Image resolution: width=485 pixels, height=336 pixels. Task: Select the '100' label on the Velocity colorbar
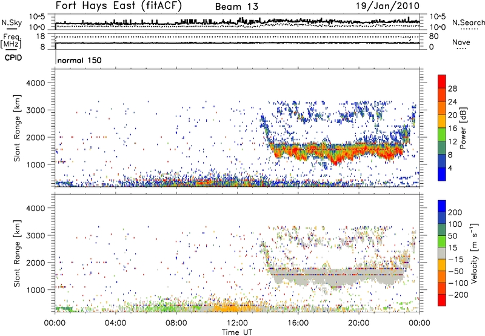(455, 224)
